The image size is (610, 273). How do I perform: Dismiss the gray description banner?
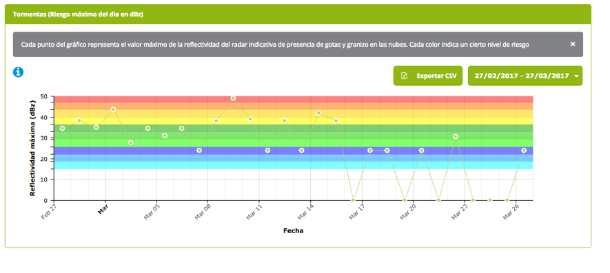[x=573, y=44]
